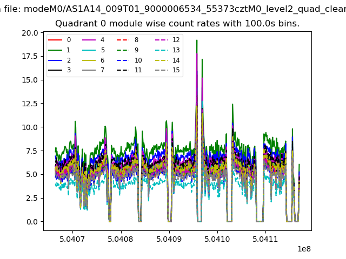
Task: Click the dashed magenta legend entry labeled 12
Action: [x=161, y=40]
